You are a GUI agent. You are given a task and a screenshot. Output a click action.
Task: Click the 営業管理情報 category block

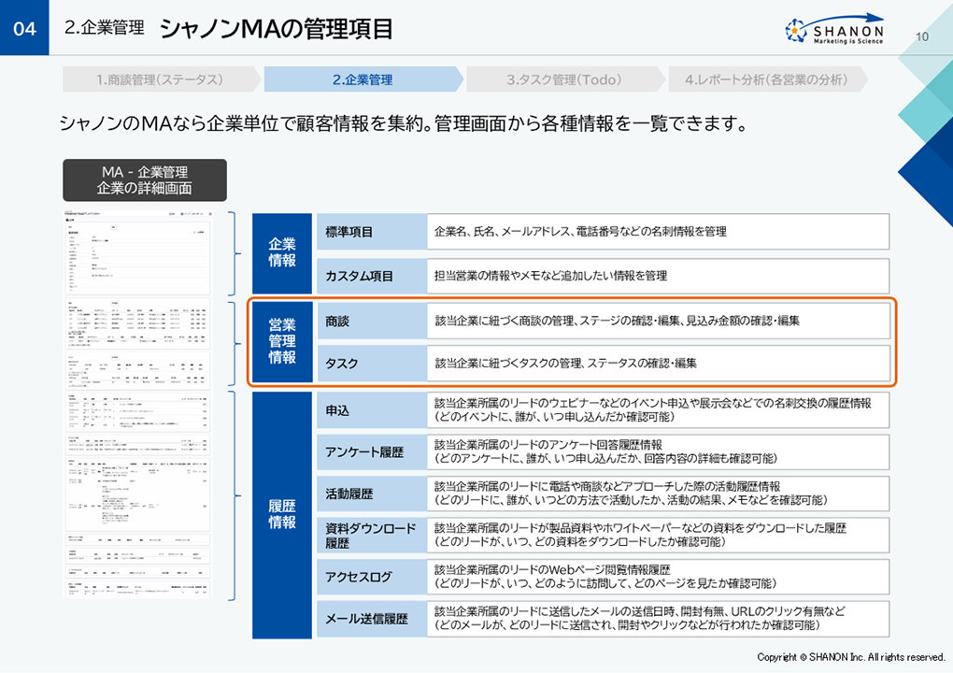(x=282, y=341)
